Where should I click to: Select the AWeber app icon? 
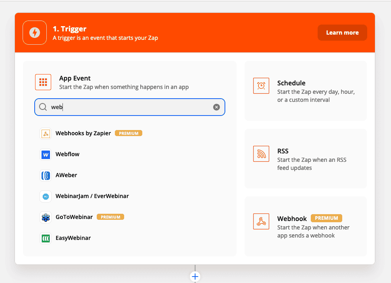click(x=46, y=176)
